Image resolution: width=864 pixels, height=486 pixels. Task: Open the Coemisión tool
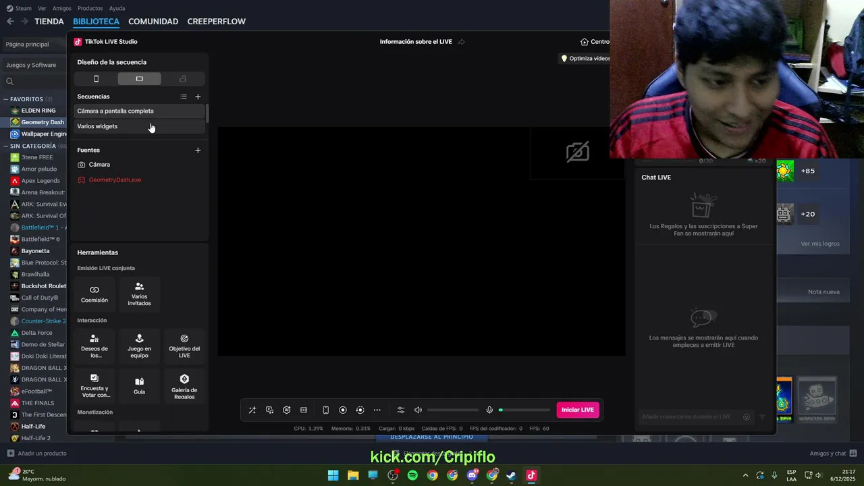coord(94,294)
